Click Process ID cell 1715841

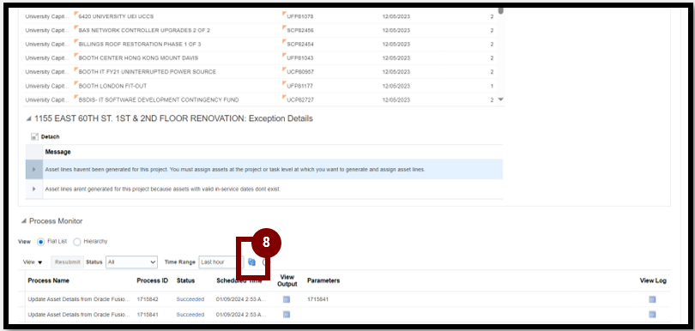[x=148, y=315]
